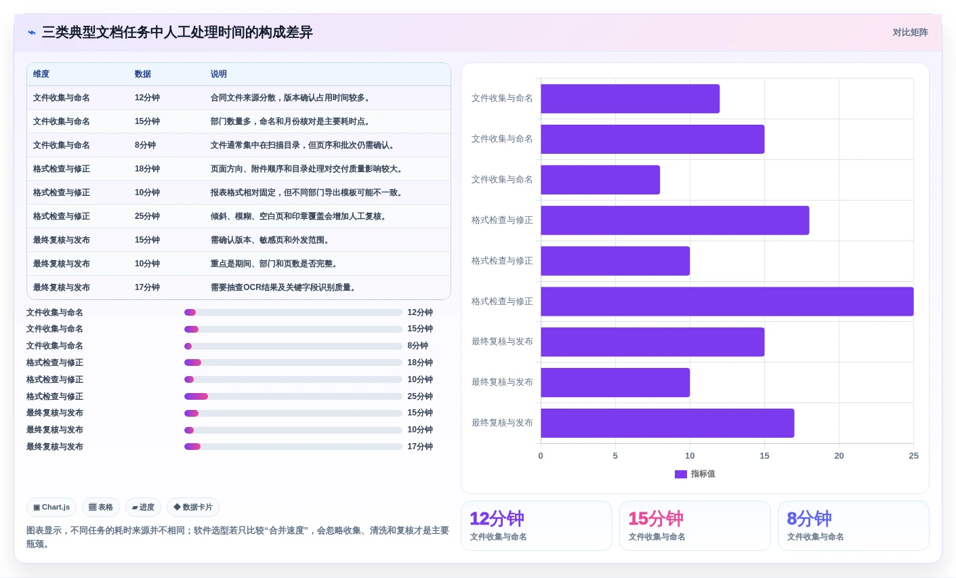Click the progress bar valued 8分钟
This screenshot has width=956, height=578.
tap(293, 346)
